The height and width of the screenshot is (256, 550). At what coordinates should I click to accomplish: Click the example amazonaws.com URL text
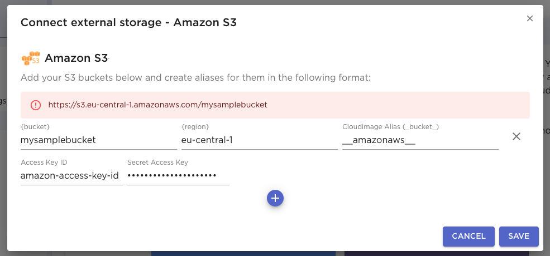[157, 105]
